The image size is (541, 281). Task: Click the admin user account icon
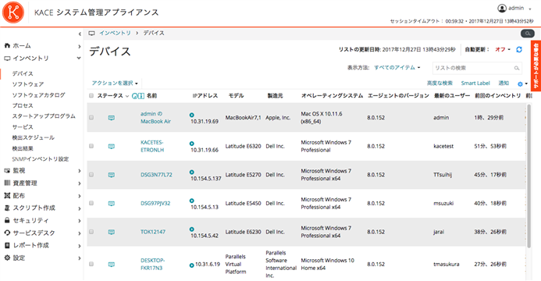pyautogui.click(x=502, y=8)
